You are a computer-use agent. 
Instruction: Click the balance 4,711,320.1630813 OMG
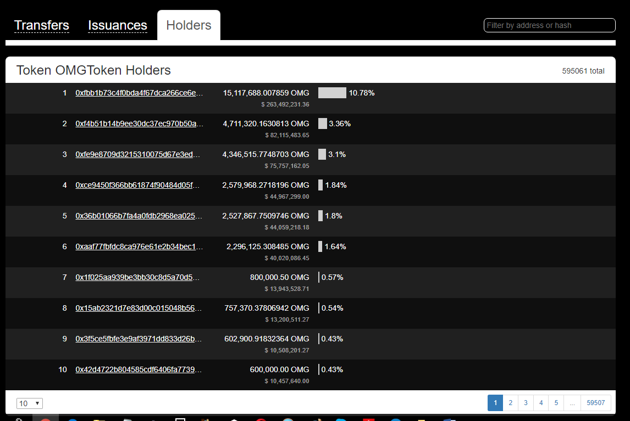coord(266,124)
